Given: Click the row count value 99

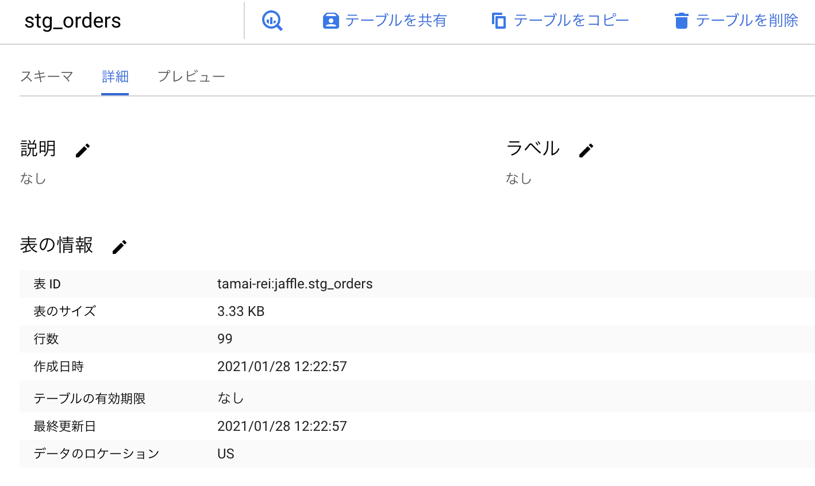Looking at the screenshot, I should tap(225, 339).
